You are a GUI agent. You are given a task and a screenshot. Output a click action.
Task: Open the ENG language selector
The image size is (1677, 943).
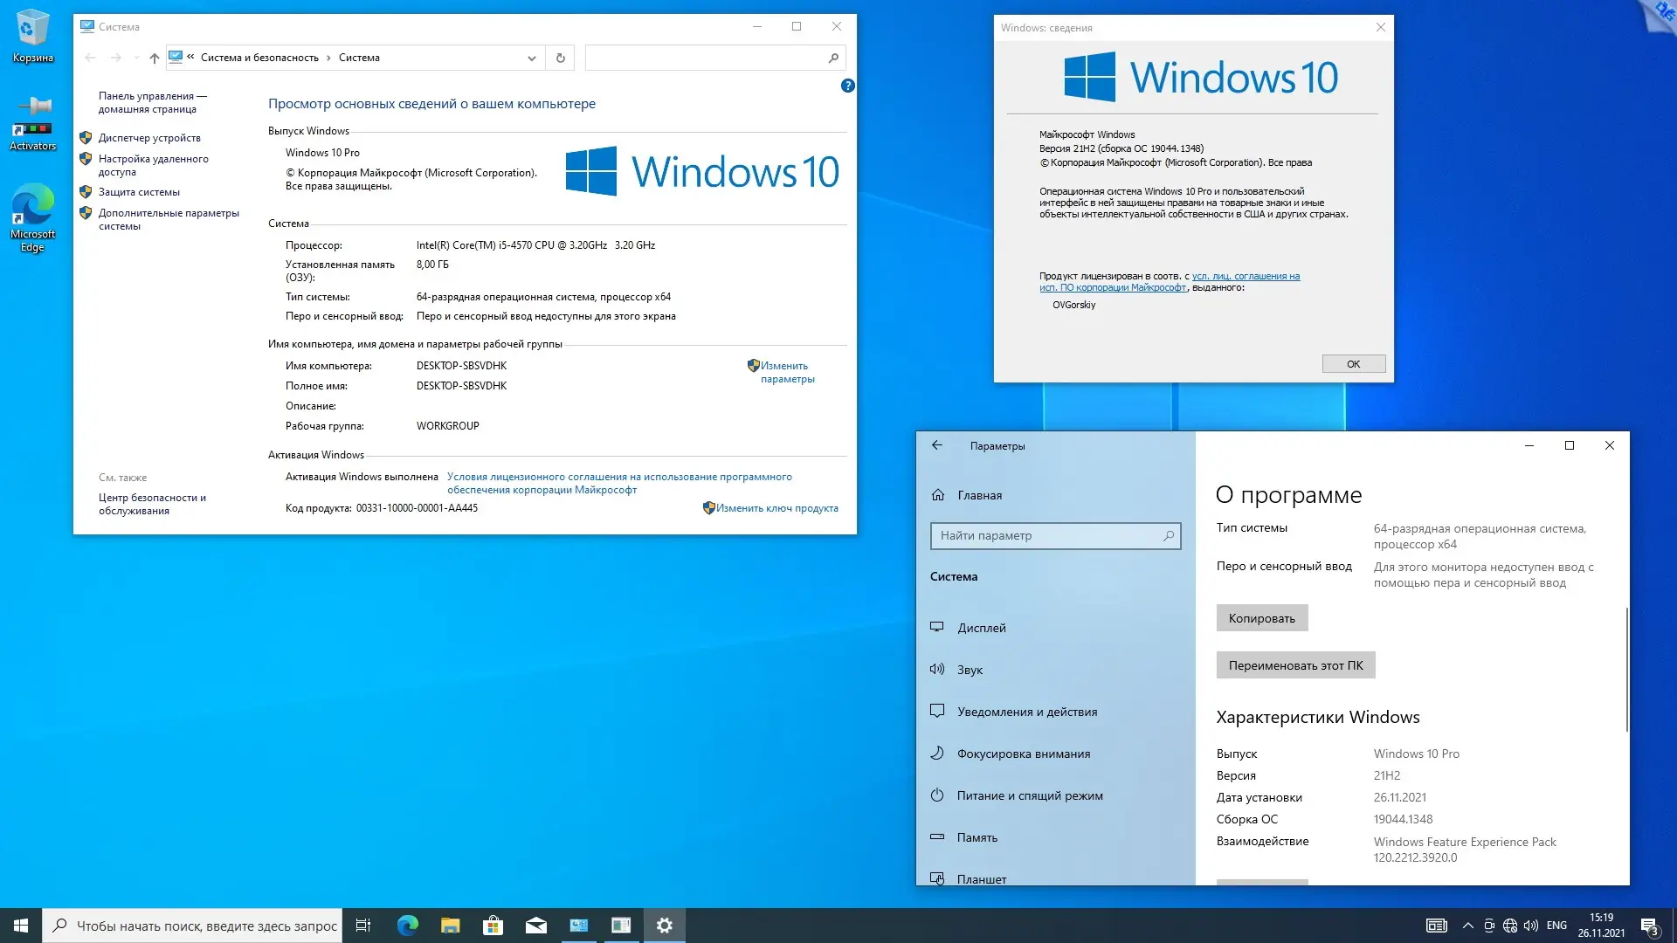(1556, 926)
